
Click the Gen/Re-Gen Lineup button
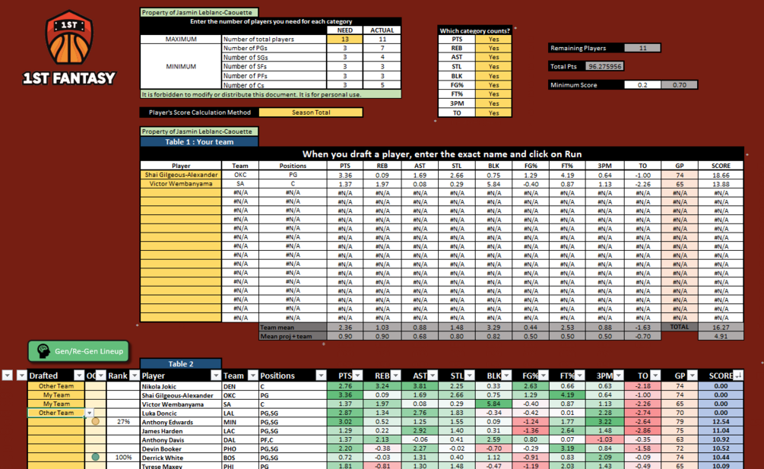tap(78, 351)
